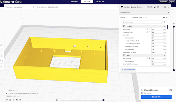
Task: Switch to top view cube icon
Action: pos(13,100)
